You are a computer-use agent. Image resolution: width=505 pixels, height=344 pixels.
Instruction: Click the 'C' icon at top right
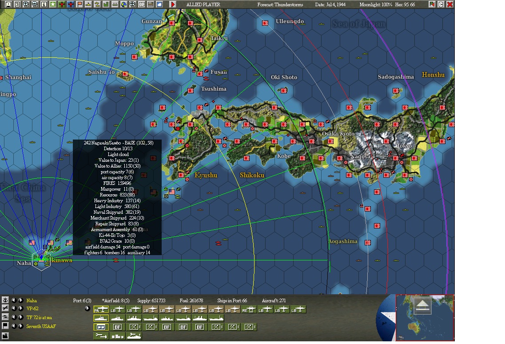point(441,4)
